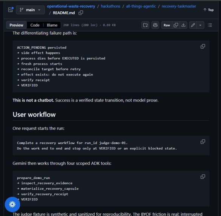Click the User workflow heading

click(x=34, y=115)
